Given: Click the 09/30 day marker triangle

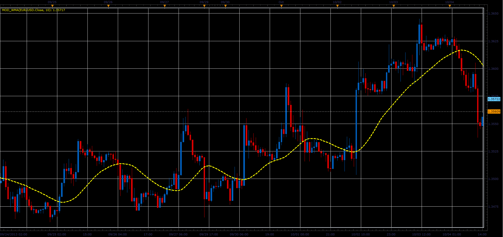Looking at the screenshot, I should pos(225,6).
